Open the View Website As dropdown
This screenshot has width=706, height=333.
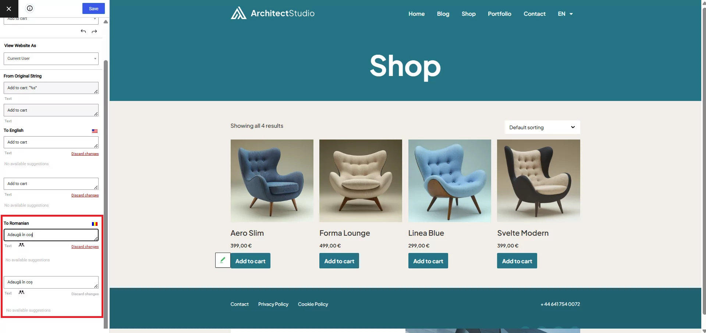pos(51,59)
